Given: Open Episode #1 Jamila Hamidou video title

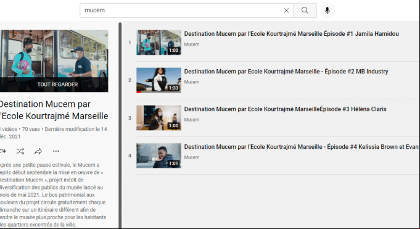Looking at the screenshot, I should point(292,34).
